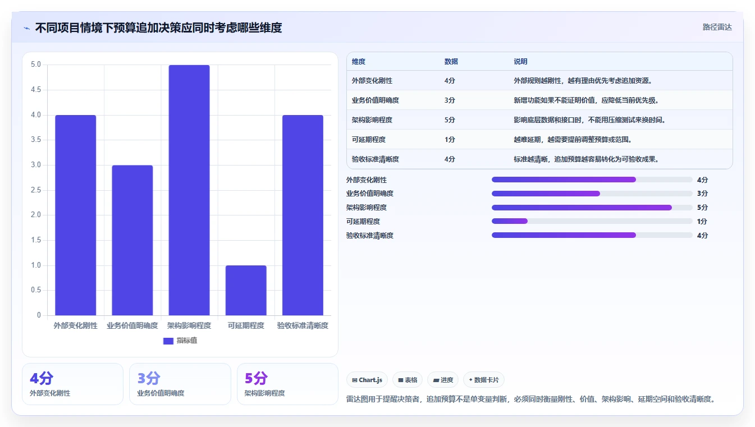Click description 标准越清晰，追加预算越容易转化为可验收成果
This screenshot has height=427, width=755.
[586, 159]
